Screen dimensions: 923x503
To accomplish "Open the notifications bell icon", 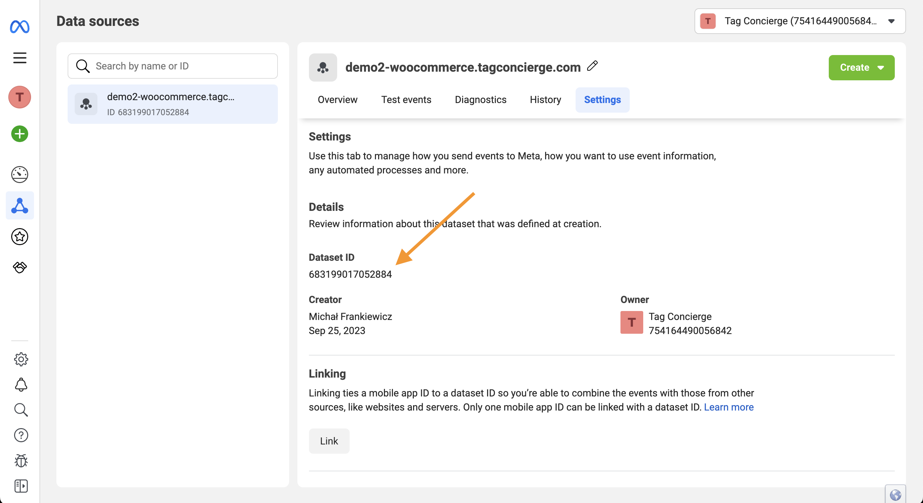I will coord(21,385).
